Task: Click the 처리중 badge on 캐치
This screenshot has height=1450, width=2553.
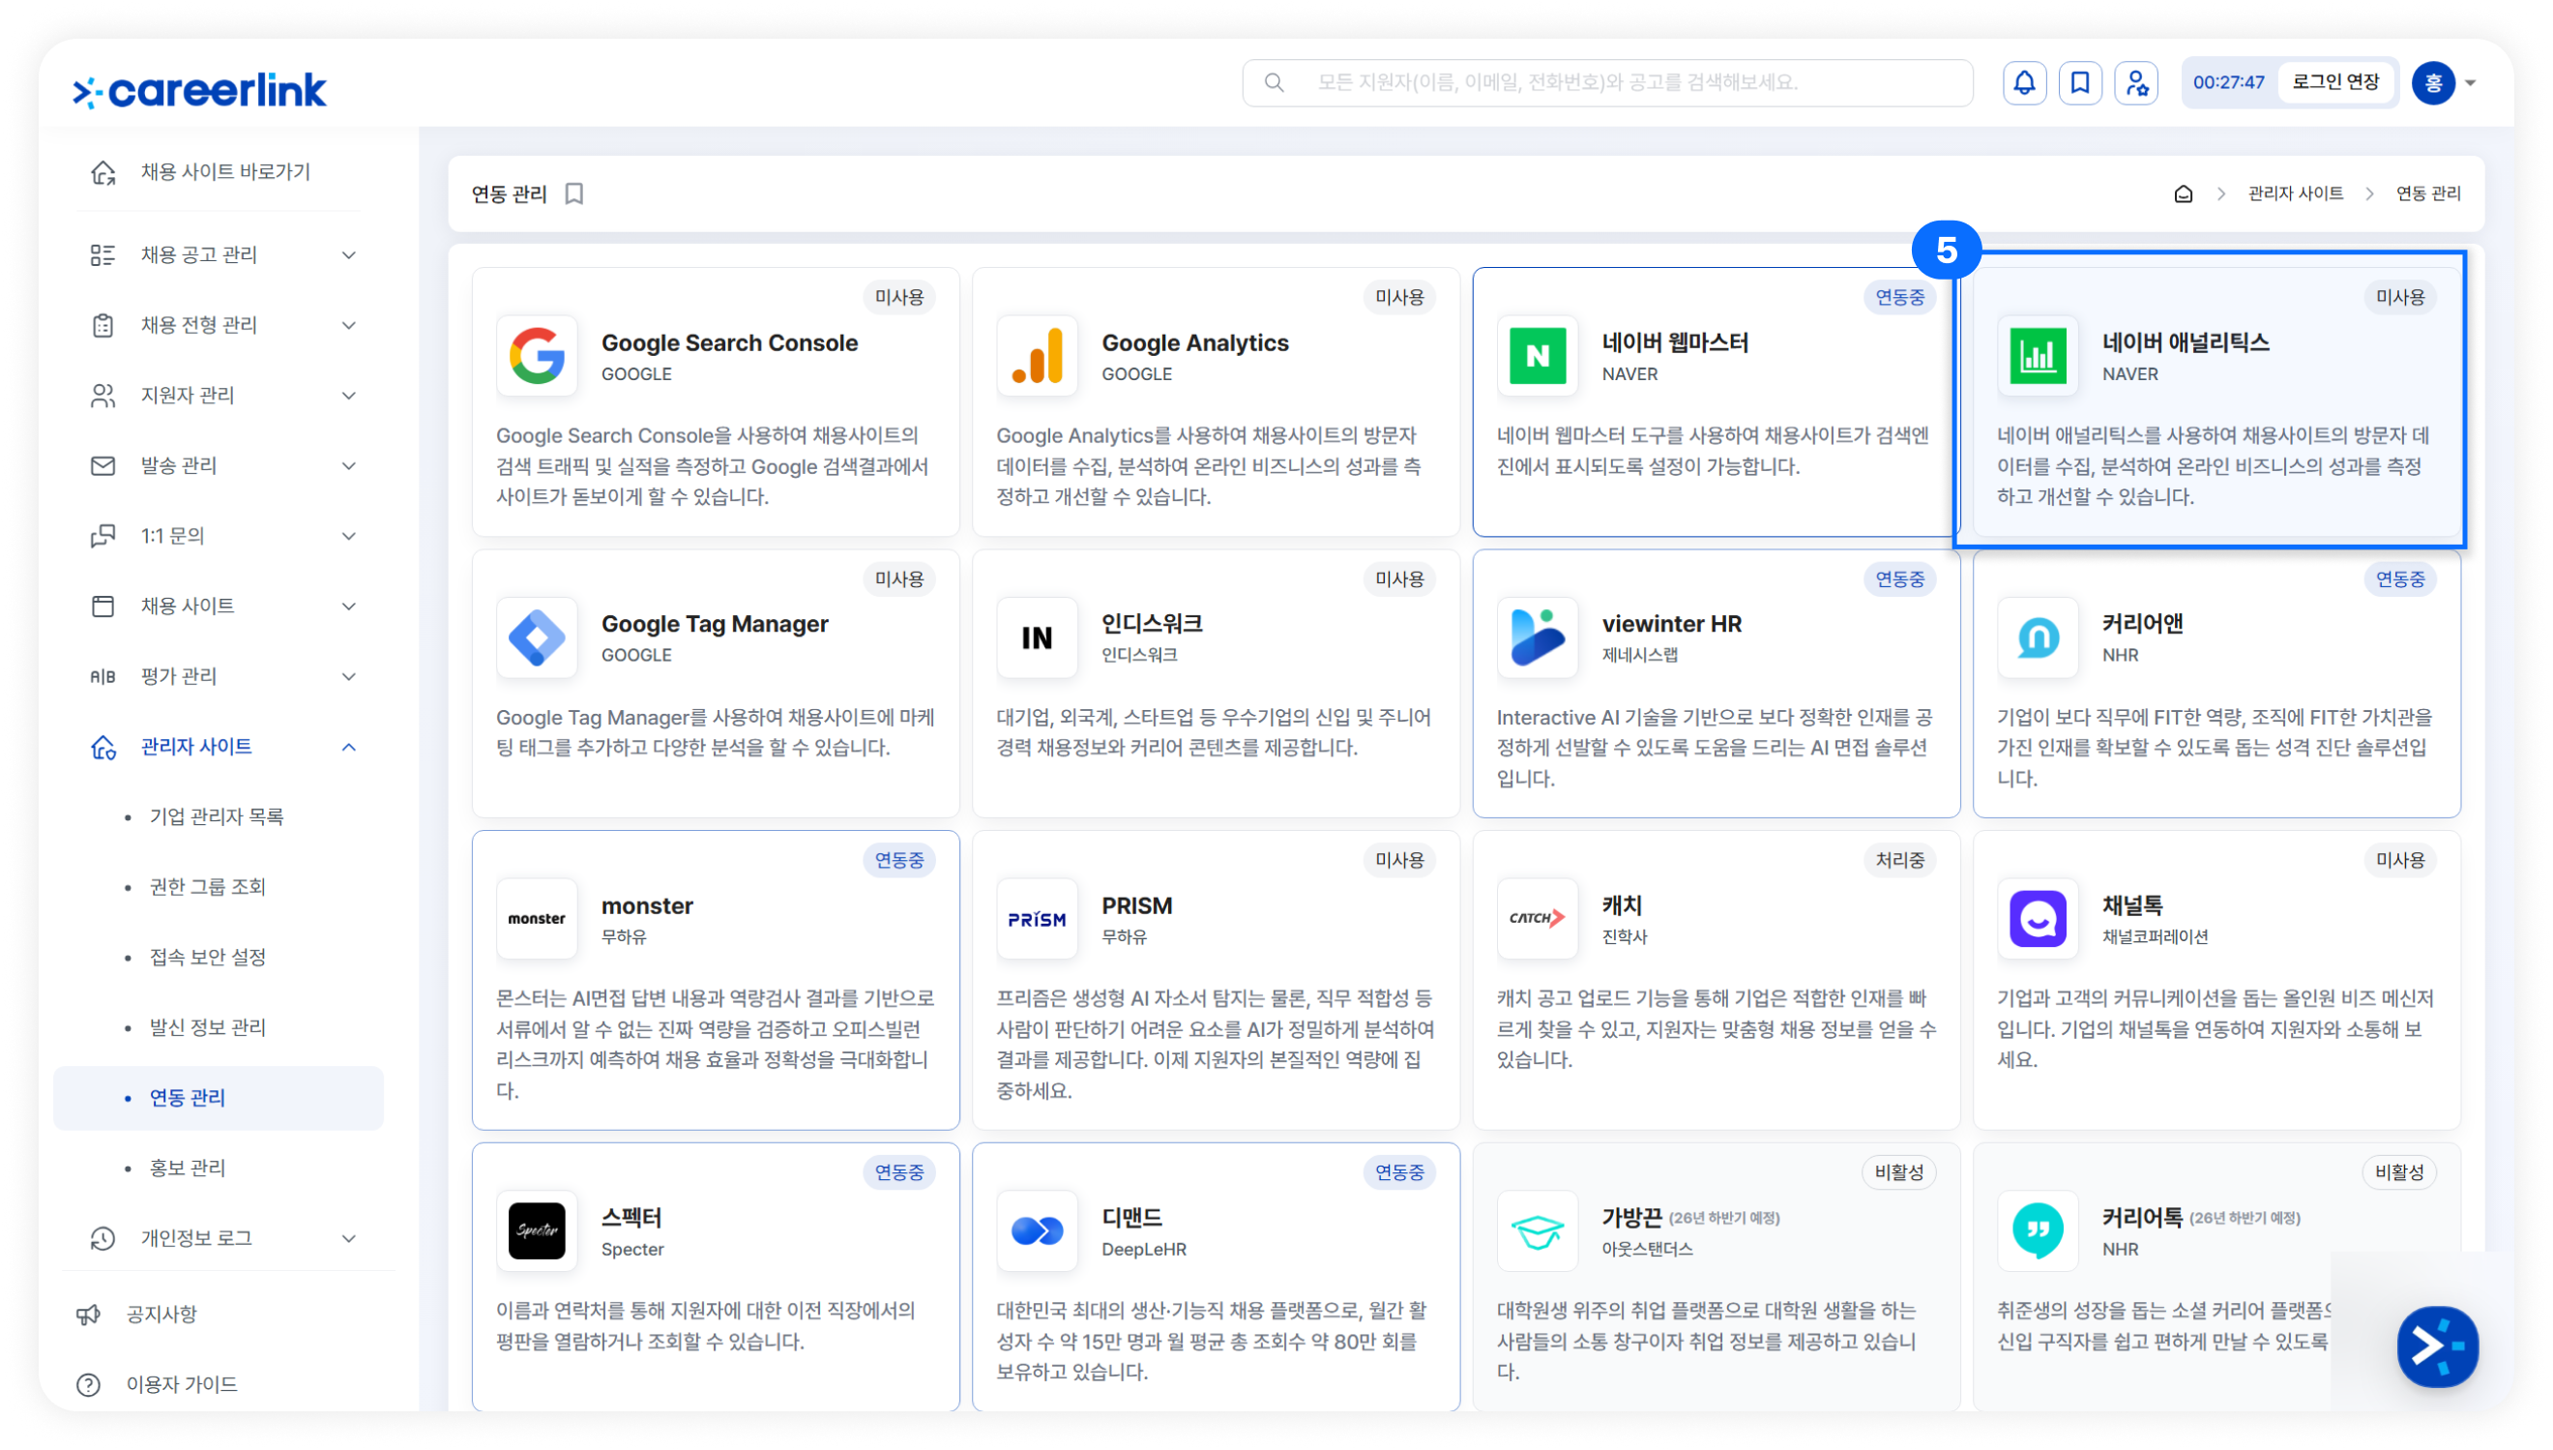Action: click(1899, 861)
